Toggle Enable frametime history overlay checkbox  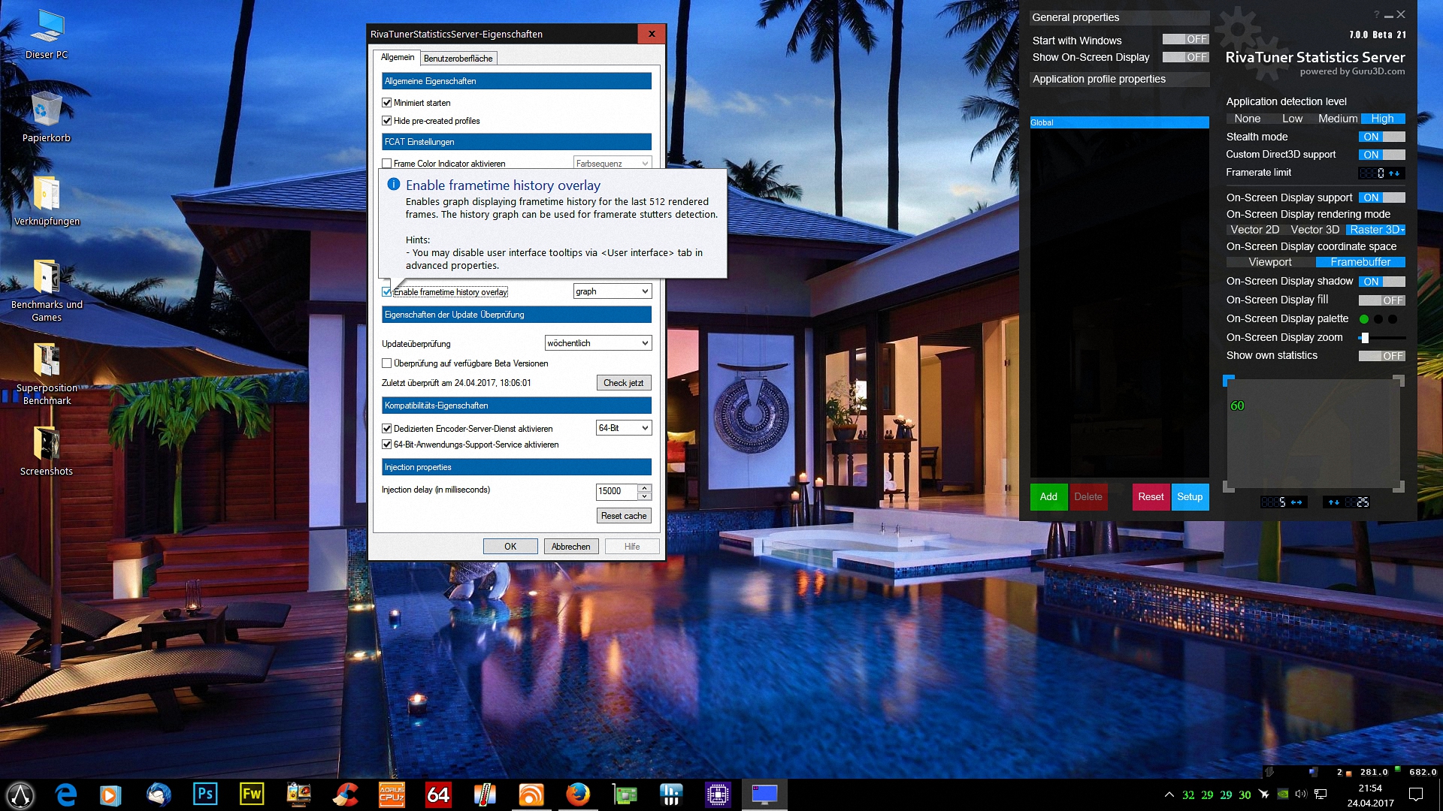(387, 292)
